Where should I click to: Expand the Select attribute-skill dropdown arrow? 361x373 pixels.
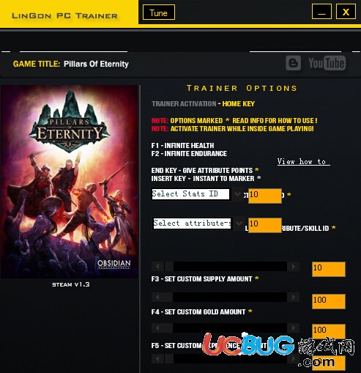click(x=239, y=224)
